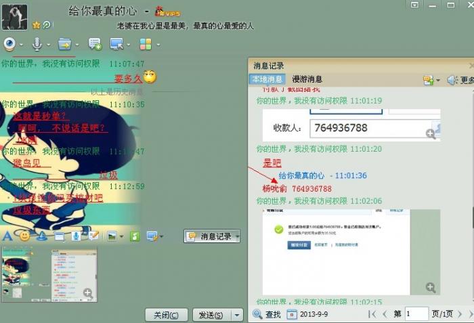
Task: Click the contact signature text at top
Action: click(x=186, y=26)
